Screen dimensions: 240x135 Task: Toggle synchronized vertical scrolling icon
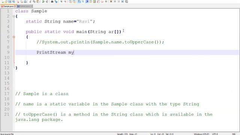[x=70, y=1]
